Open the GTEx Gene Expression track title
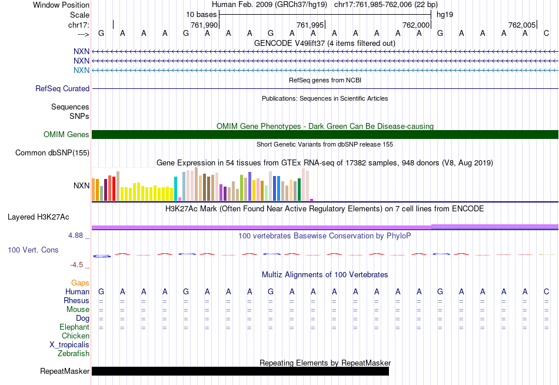This screenshot has width=559, height=385. pos(324,163)
